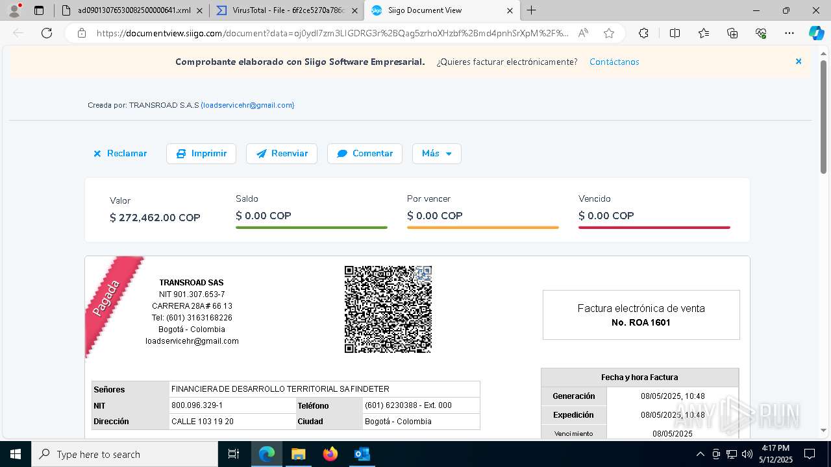Select the $ 272,462.00 COP value

155,217
